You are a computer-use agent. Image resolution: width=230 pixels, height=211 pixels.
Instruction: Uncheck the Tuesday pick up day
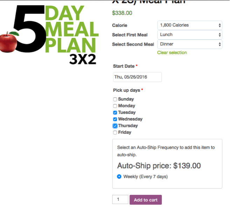(115, 112)
